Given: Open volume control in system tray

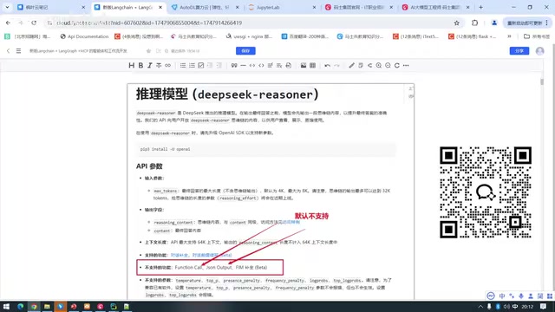Looking at the screenshot, I should pos(506,306).
